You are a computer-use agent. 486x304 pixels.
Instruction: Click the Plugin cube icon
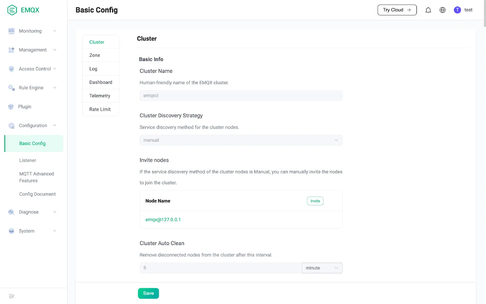11,107
